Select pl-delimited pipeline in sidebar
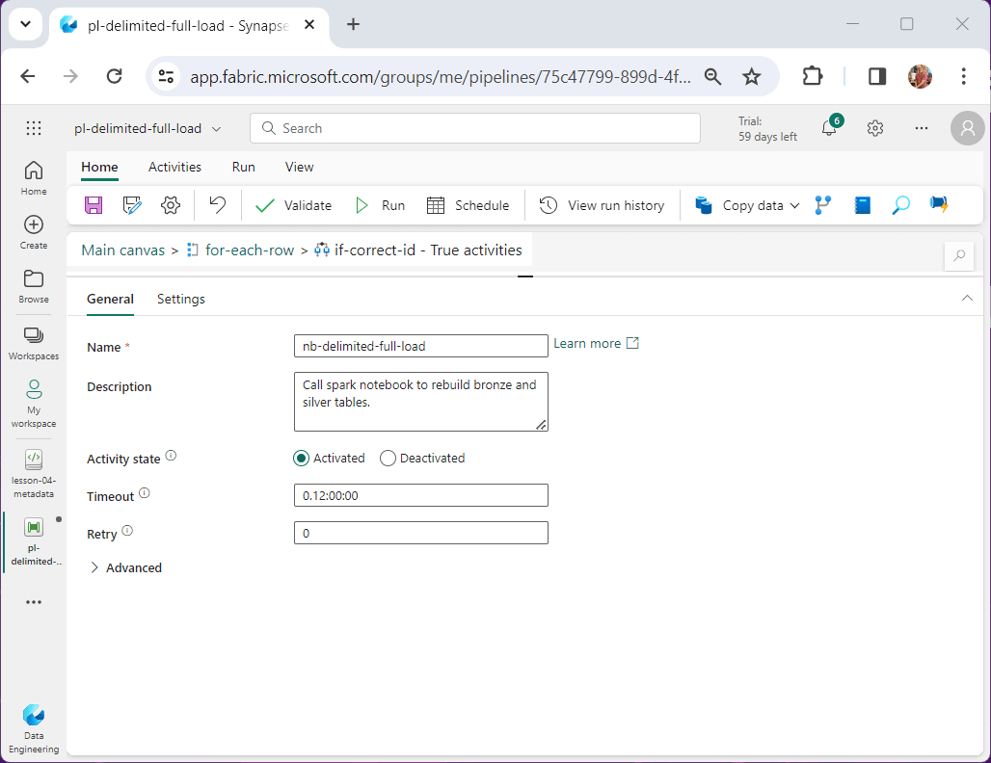Viewport: 991px width, 763px height. [35, 542]
